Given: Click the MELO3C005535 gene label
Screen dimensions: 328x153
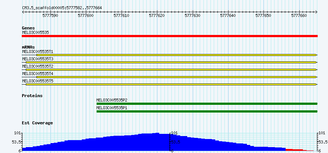Looking at the screenshot, I should pyautogui.click(x=35, y=32).
